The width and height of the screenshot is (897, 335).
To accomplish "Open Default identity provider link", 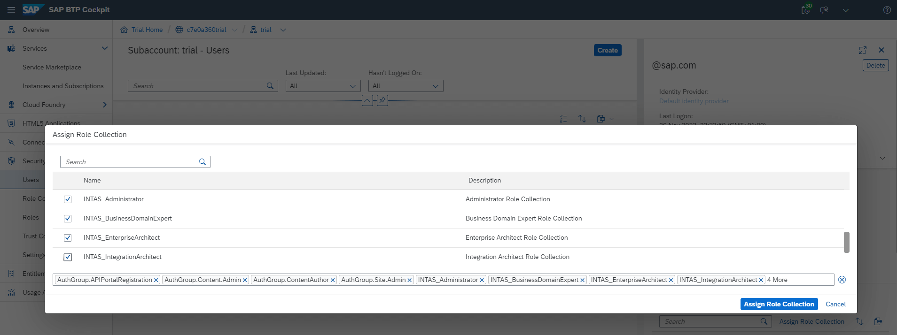I will tap(694, 101).
